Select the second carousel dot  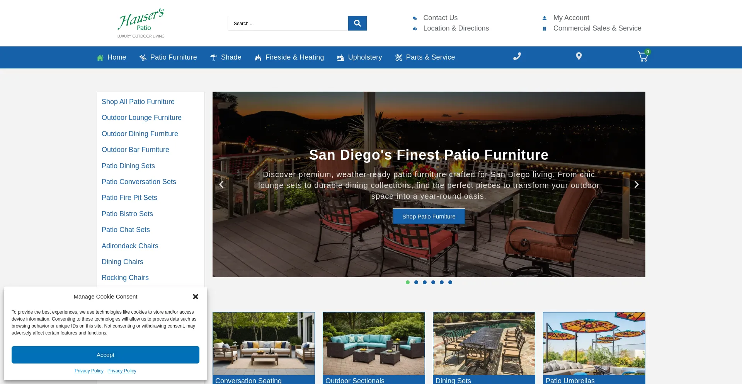416,282
